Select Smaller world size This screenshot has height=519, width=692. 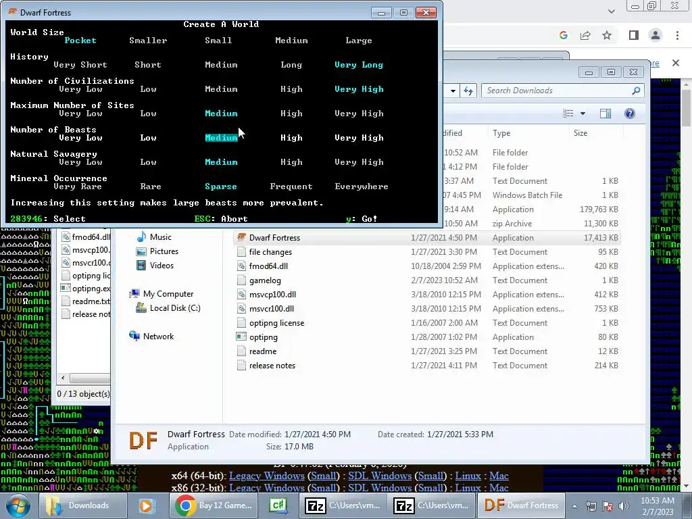click(x=148, y=41)
